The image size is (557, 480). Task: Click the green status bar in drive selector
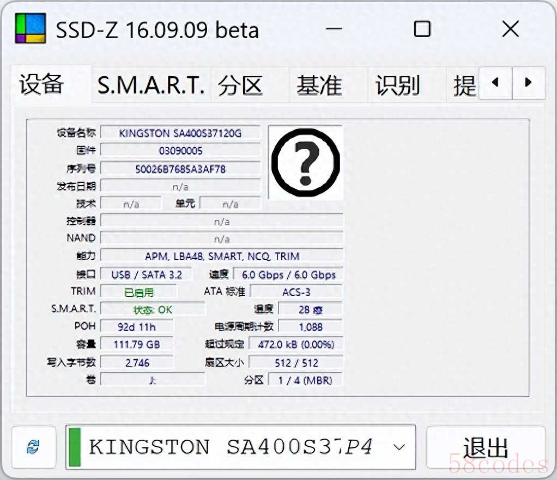pos(75,447)
